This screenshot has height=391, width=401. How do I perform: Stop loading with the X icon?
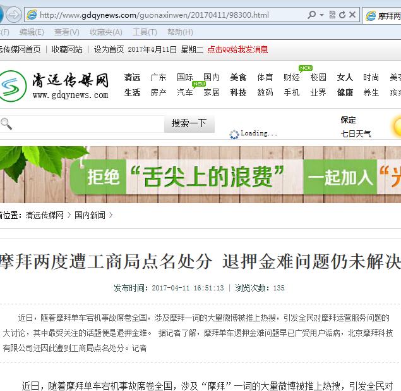(x=352, y=15)
